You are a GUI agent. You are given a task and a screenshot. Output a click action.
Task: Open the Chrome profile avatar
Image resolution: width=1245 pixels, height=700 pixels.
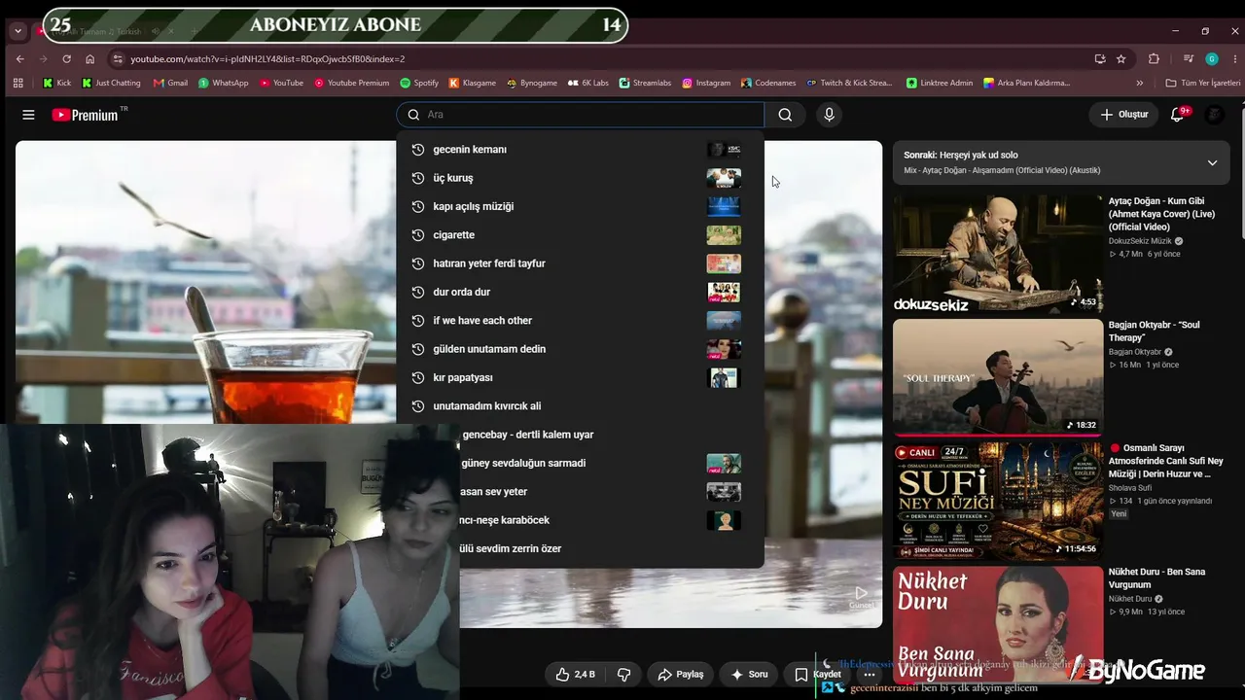tap(1212, 58)
